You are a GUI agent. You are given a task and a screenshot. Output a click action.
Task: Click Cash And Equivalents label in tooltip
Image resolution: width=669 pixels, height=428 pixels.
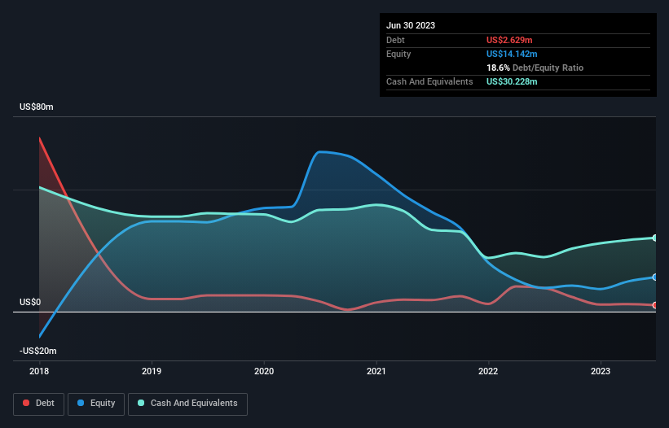[x=429, y=81]
